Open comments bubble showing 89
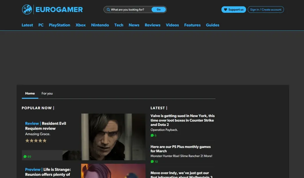Screen dimensions: 304x178 click(27, 157)
